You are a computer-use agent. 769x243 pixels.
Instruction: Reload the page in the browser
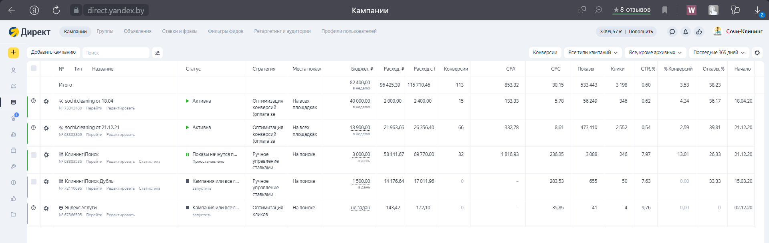(56, 10)
